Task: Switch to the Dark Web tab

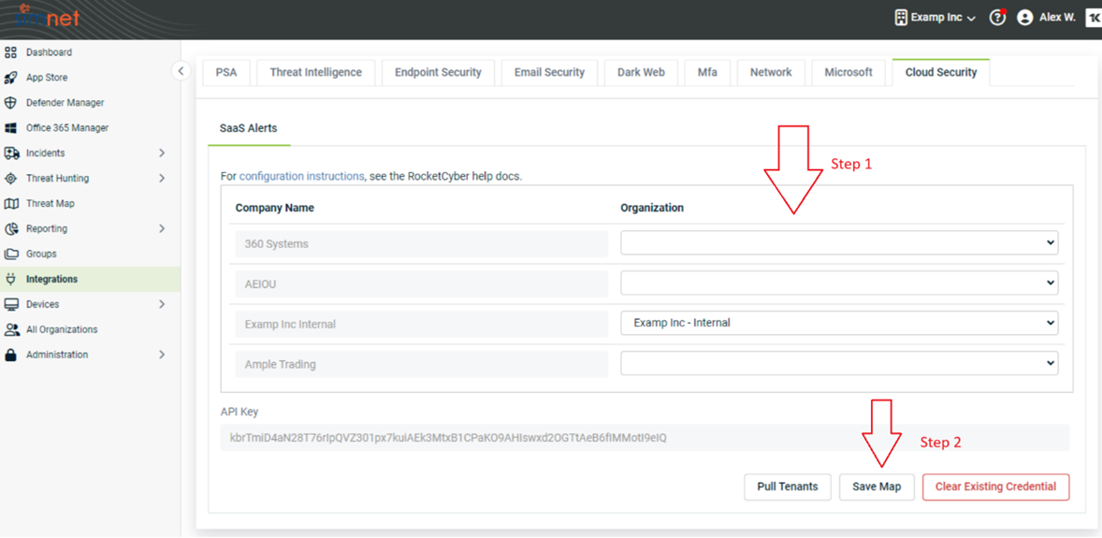Action: click(x=641, y=72)
